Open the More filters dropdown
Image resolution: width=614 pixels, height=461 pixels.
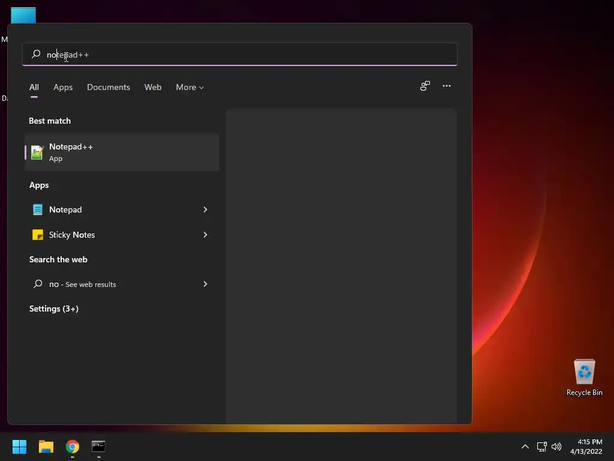point(190,88)
